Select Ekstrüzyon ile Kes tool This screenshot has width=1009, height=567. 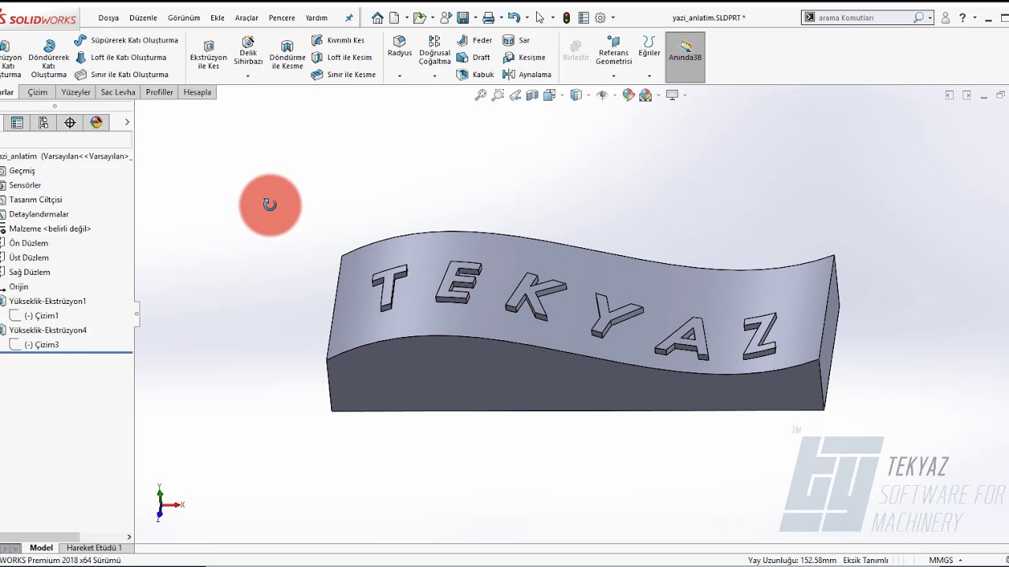click(208, 56)
